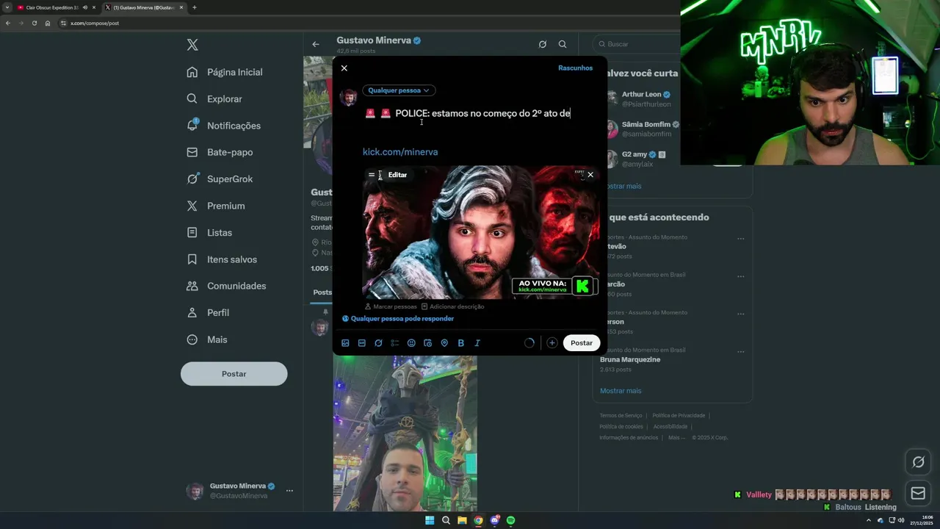Open File Explorer from the taskbar
940x529 pixels.
pos(462,520)
